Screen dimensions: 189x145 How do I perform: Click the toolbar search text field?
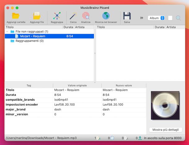coord(170,18)
